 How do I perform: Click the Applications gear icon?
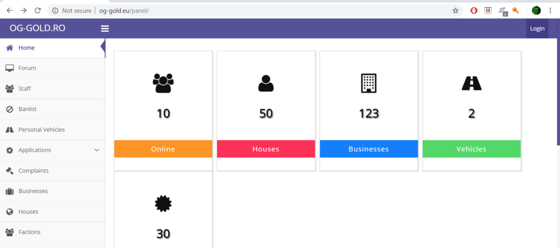point(10,150)
